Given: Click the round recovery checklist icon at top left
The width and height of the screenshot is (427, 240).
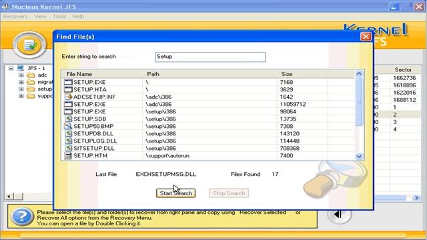Looking at the screenshot, I should (29, 45).
